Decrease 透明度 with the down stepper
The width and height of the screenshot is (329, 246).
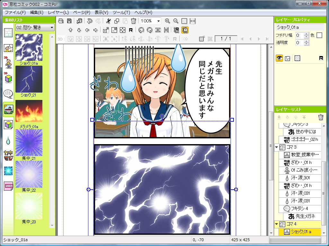click(306, 44)
